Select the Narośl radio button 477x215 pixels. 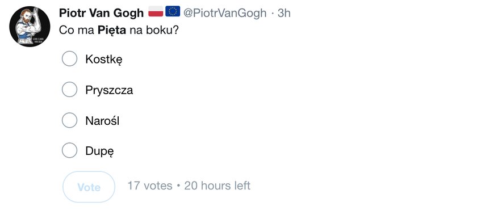coord(69,120)
